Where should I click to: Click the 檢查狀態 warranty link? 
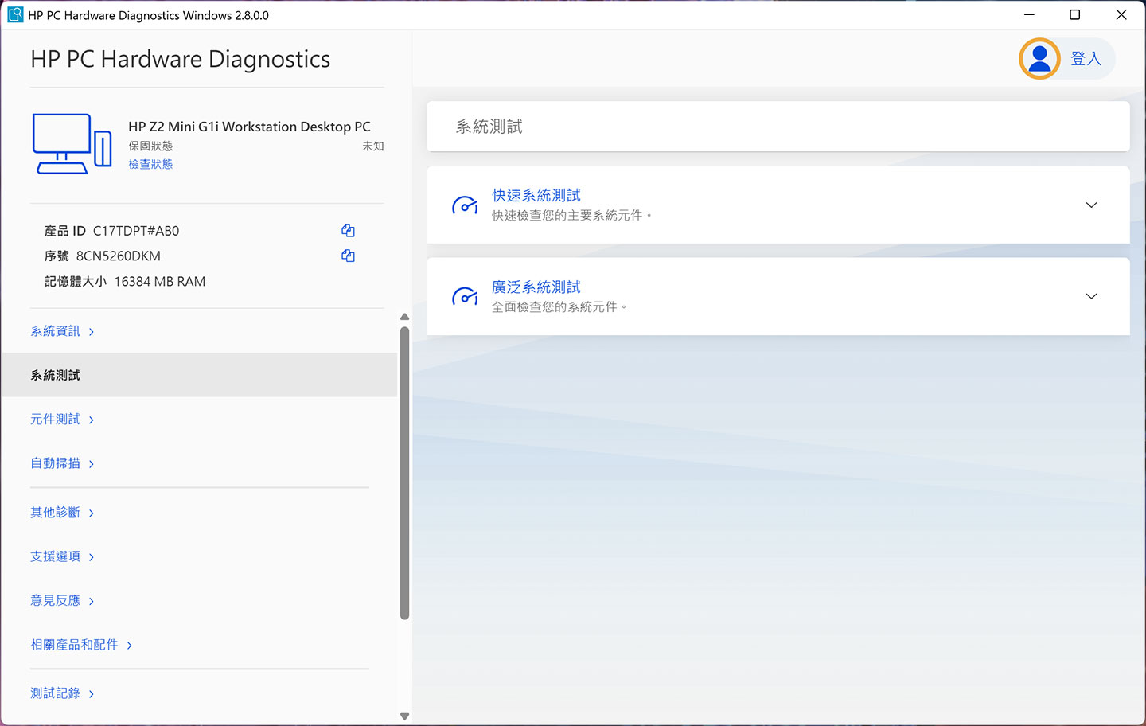(x=150, y=164)
